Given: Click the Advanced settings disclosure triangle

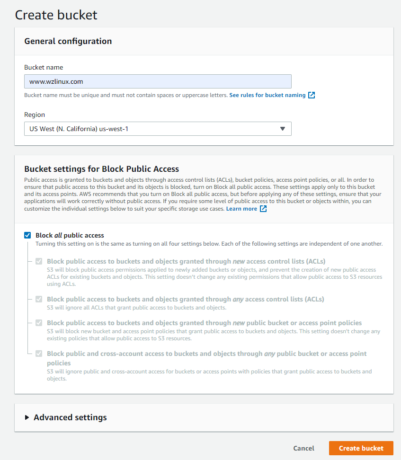Looking at the screenshot, I should [x=27, y=417].
